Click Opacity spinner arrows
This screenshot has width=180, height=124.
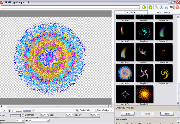(x=98, y=115)
